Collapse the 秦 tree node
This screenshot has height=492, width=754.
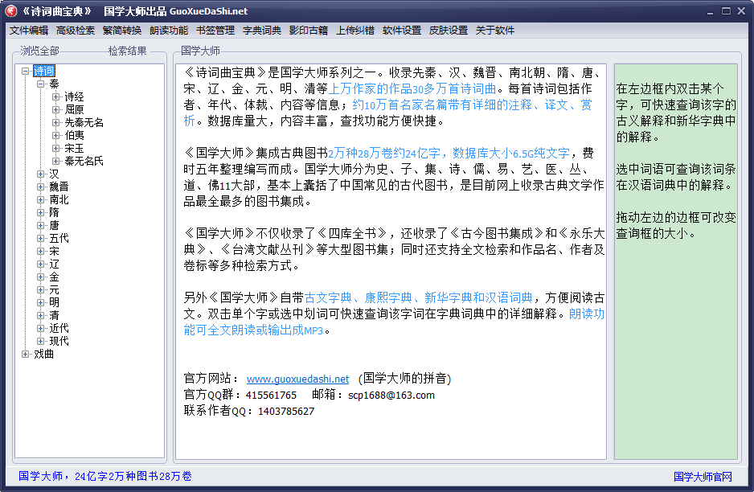click(x=41, y=84)
